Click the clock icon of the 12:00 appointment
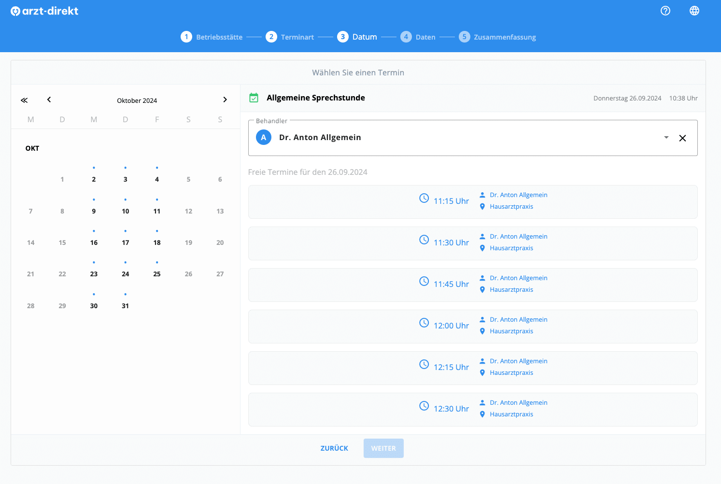 click(424, 323)
